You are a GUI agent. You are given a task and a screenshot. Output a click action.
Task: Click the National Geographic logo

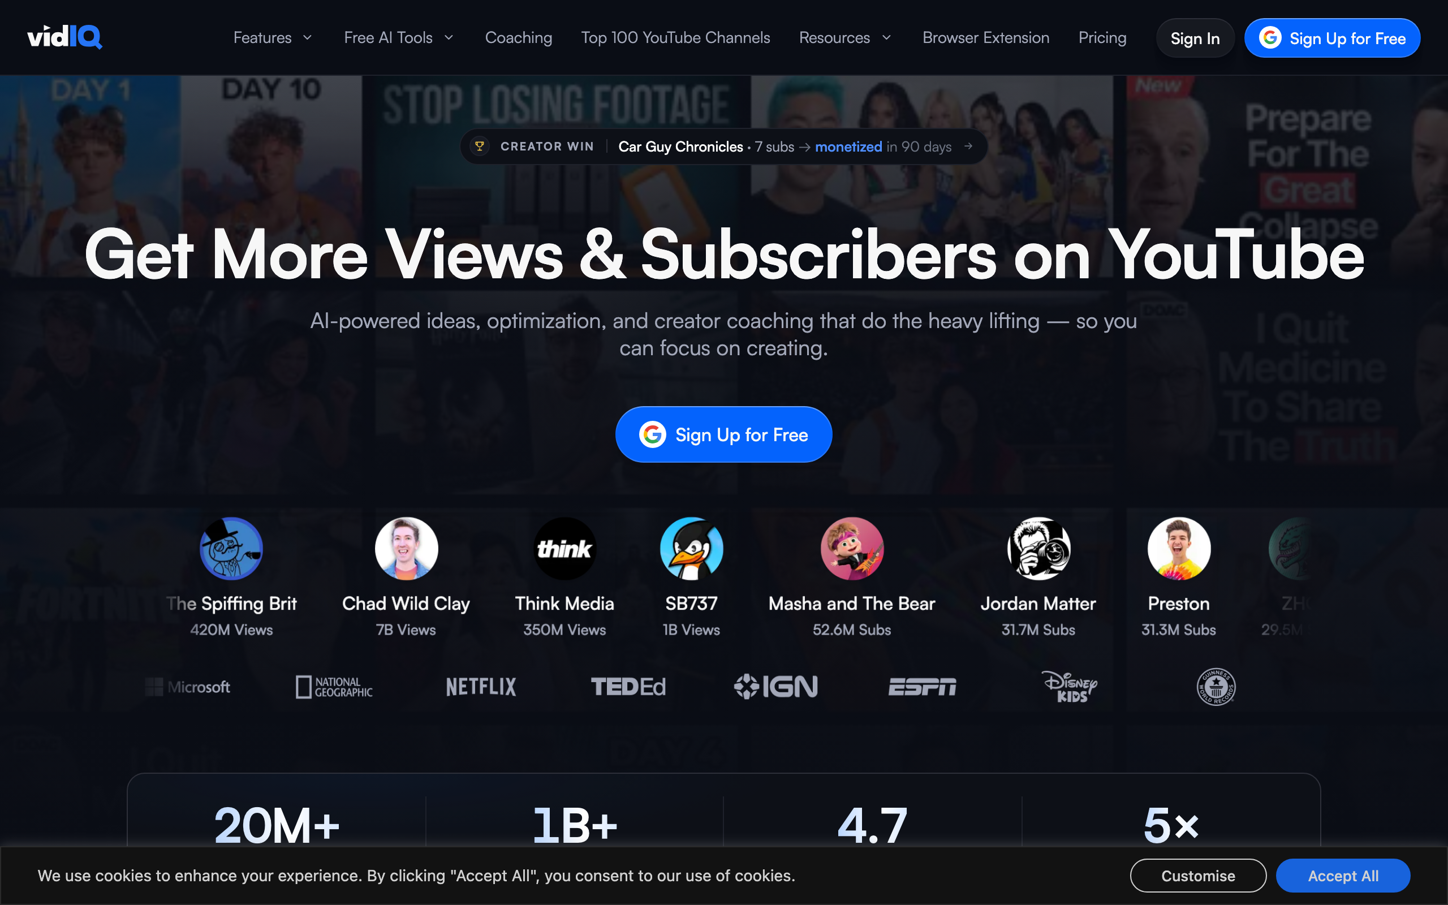pyautogui.click(x=334, y=687)
